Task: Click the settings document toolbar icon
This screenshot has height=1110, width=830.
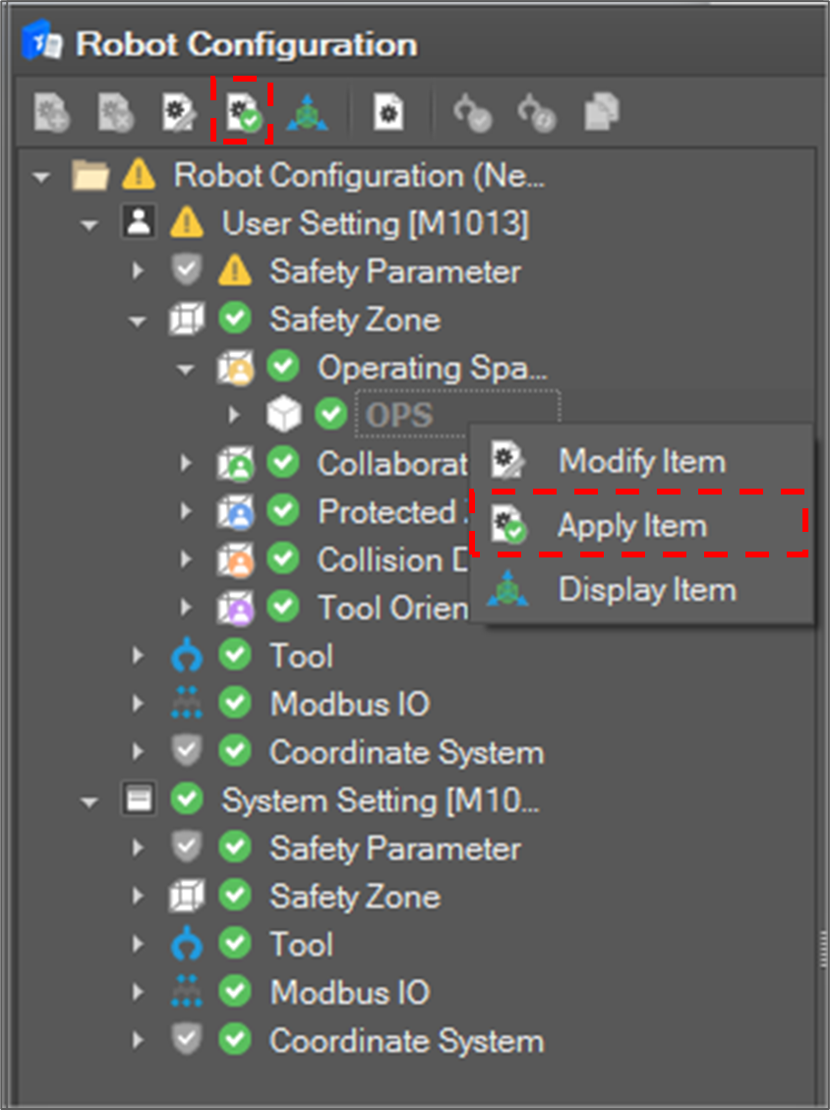Action: pos(388,113)
